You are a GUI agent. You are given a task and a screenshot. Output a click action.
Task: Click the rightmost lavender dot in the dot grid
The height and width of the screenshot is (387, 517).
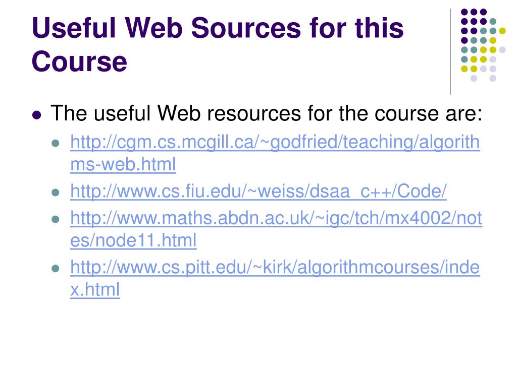[502, 49]
